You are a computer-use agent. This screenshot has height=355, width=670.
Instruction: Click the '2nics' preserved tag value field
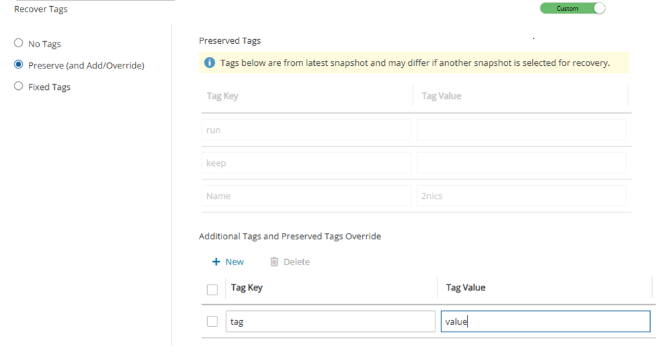[521, 196]
